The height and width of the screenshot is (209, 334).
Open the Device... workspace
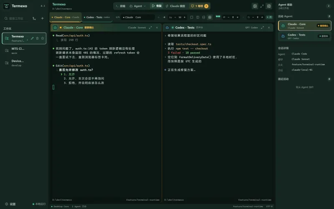pyautogui.click(x=24, y=63)
